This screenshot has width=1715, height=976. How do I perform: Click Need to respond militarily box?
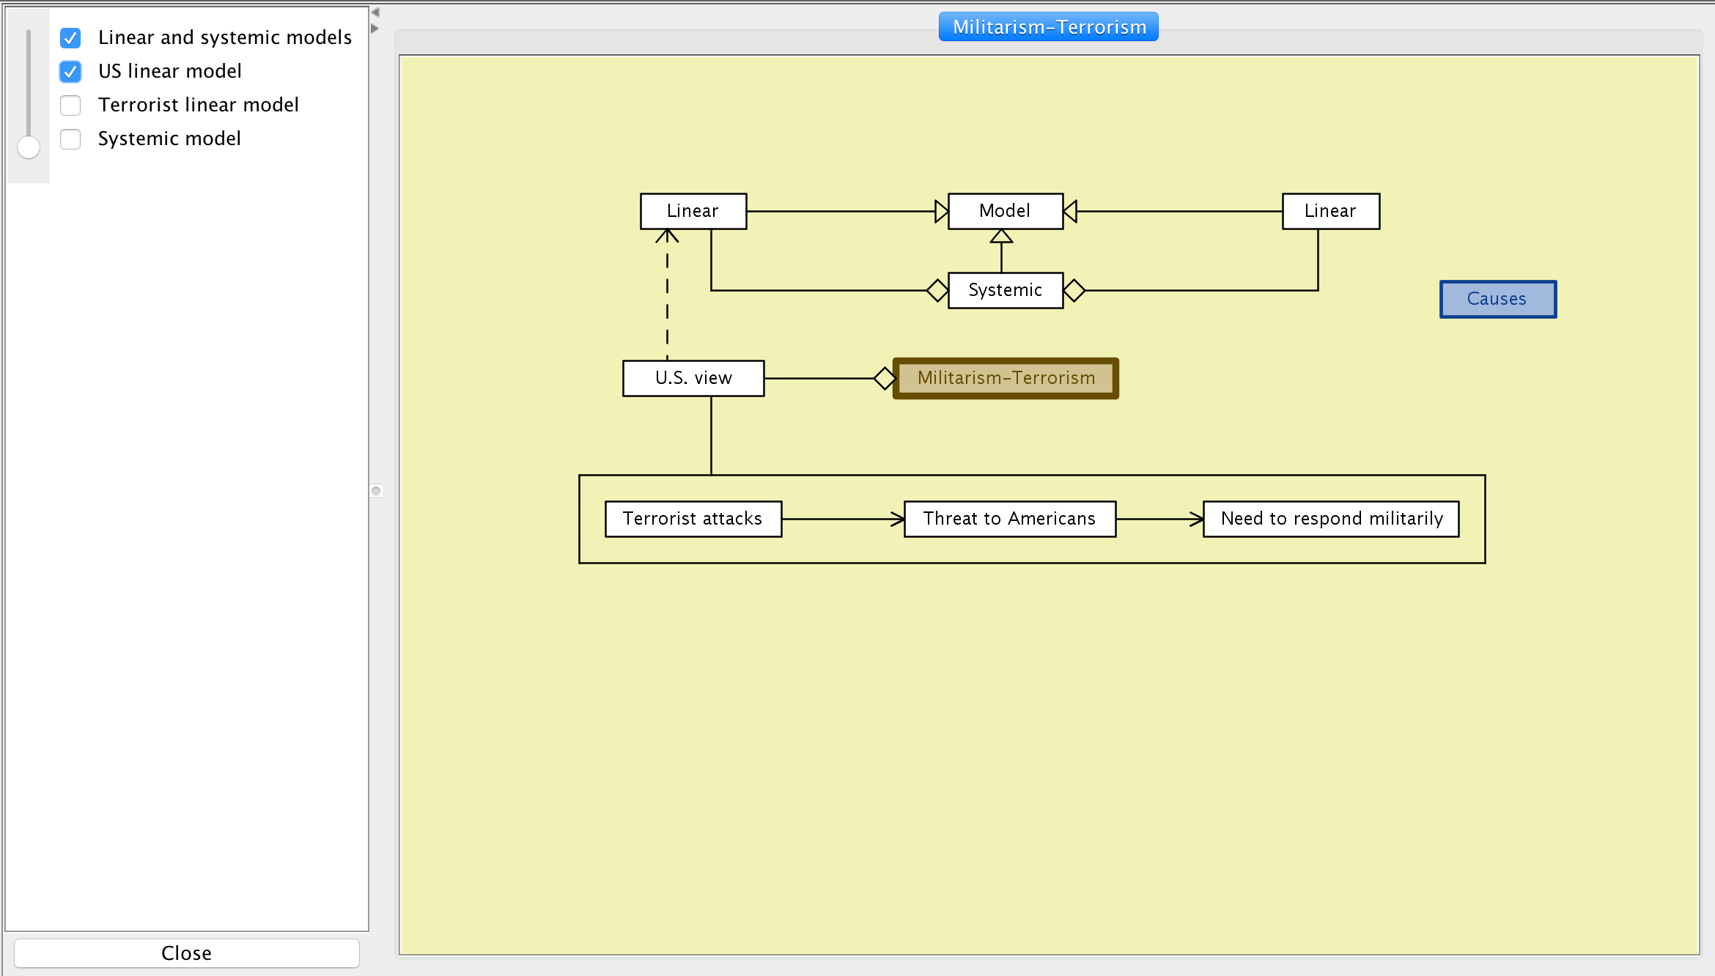(1331, 519)
